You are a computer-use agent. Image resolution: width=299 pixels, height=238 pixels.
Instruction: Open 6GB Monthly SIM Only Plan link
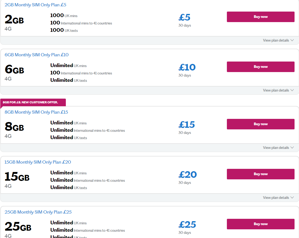coord(36,55)
